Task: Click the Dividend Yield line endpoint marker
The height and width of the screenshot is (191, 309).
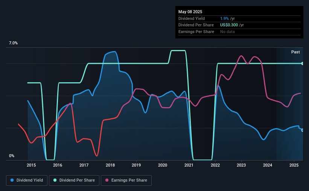Action: click(x=303, y=130)
